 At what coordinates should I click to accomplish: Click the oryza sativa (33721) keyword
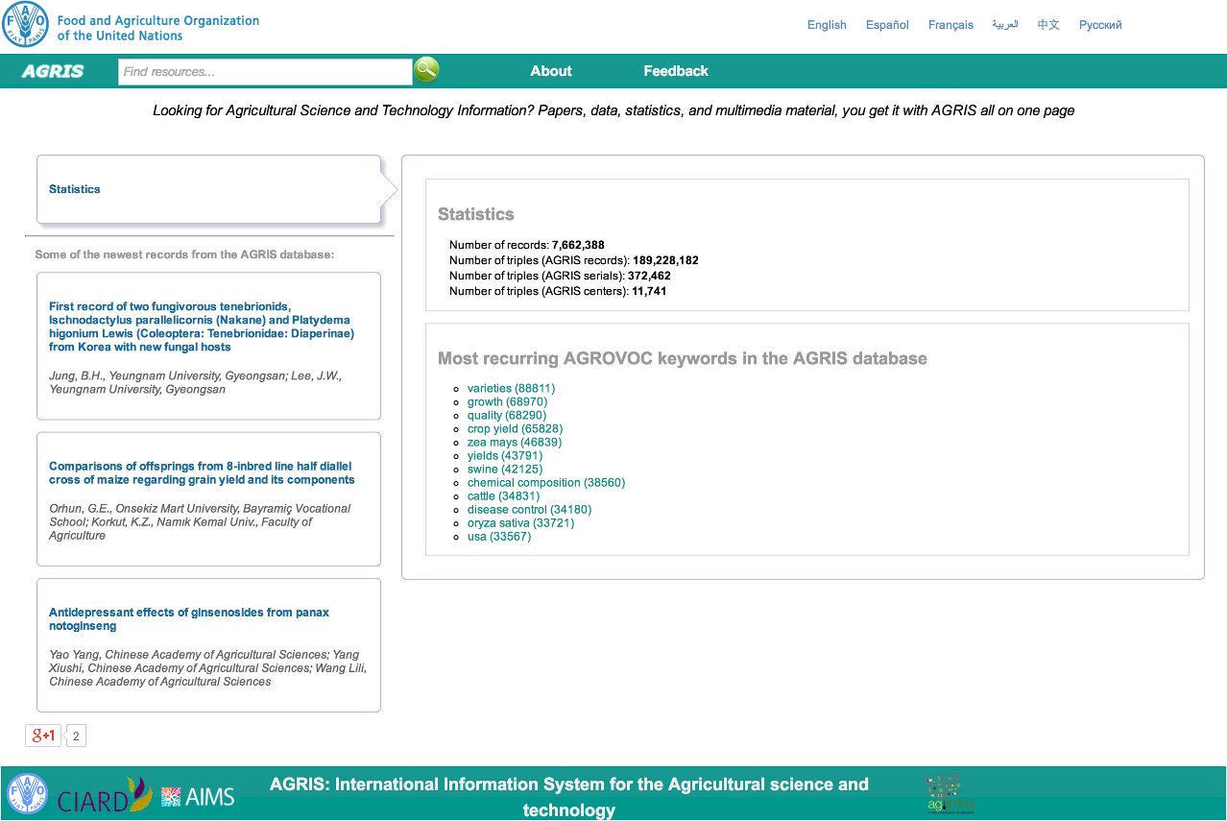520,523
